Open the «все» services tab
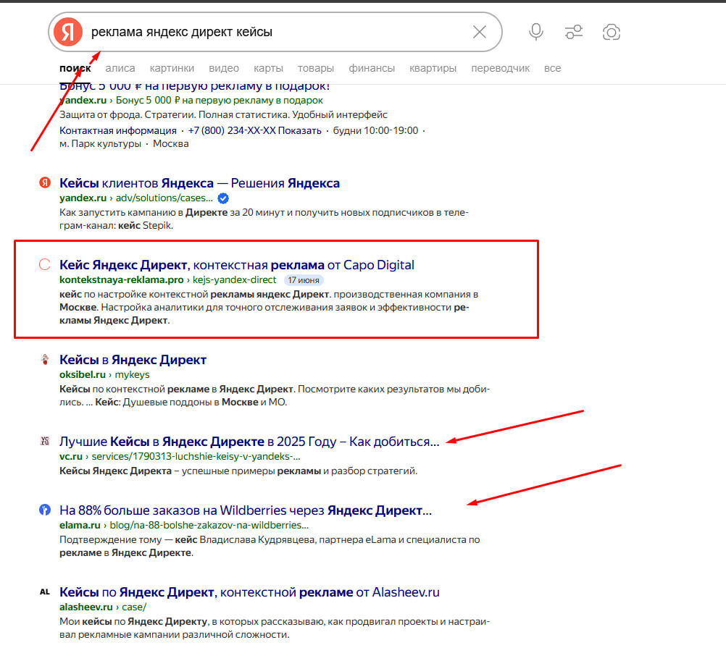The image size is (726, 661). coord(552,68)
